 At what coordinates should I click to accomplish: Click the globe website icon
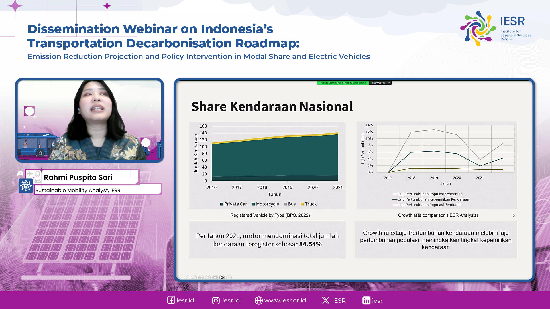point(259,300)
